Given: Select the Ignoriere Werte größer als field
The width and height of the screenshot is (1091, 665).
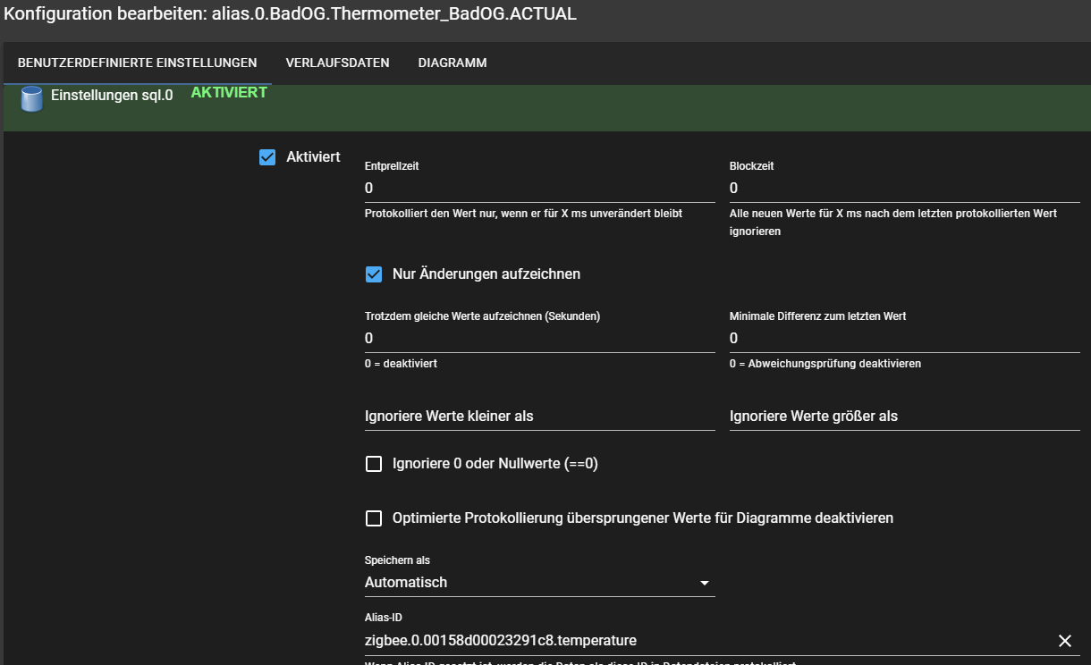Looking at the screenshot, I should click(903, 417).
